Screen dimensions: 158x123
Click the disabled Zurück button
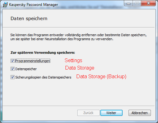point(88,113)
